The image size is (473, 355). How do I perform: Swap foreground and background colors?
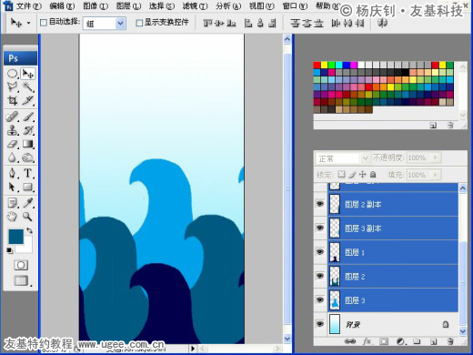click(x=29, y=230)
